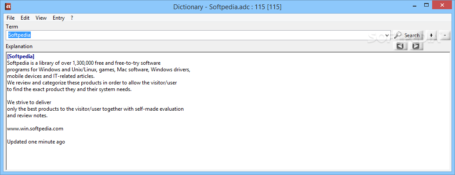Maximize the Dictionary window
Viewport: 455px width, 175px height.
click(426, 5)
